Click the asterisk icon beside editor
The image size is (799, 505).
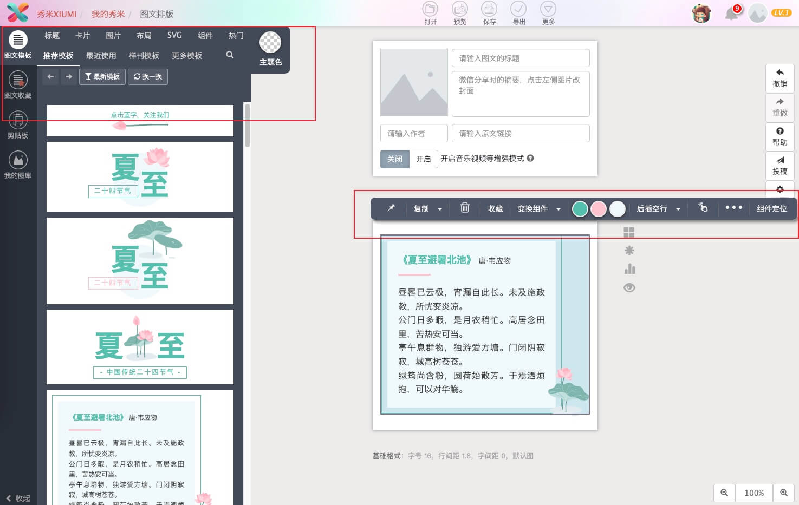point(629,251)
